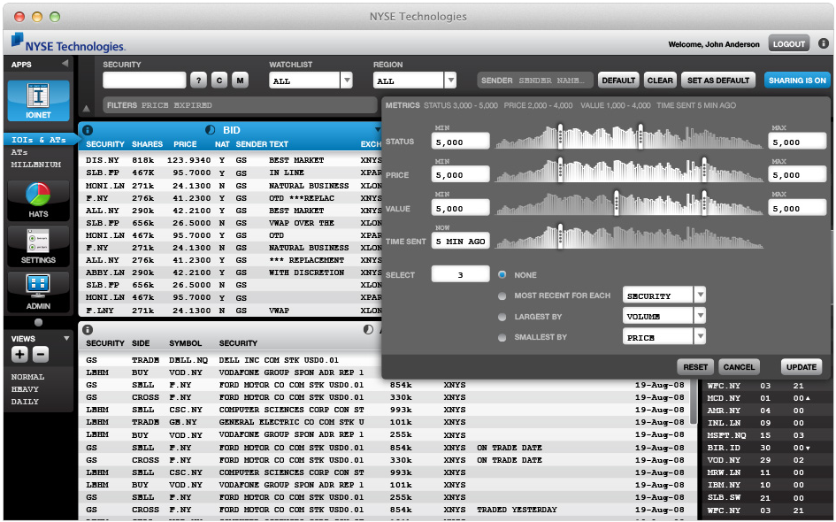Click the info icon in BID panel header
Viewport: 836px width, 522px height.
click(x=88, y=130)
